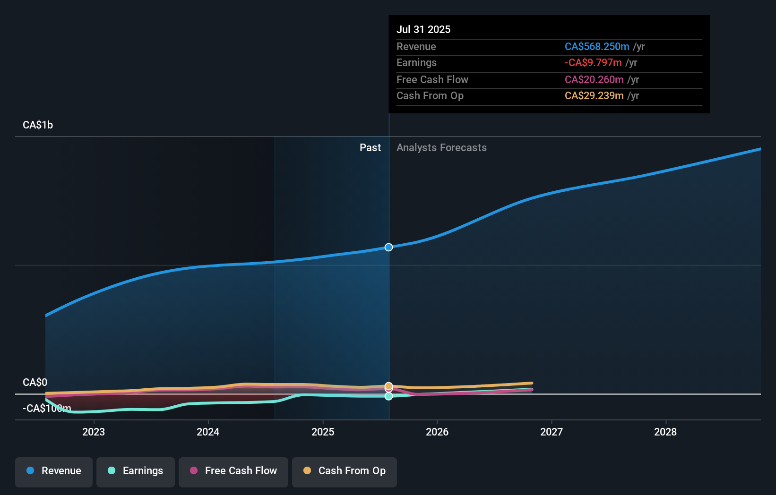
Task: Click the CA$29.239m Cash From Op value
Action: (x=594, y=96)
